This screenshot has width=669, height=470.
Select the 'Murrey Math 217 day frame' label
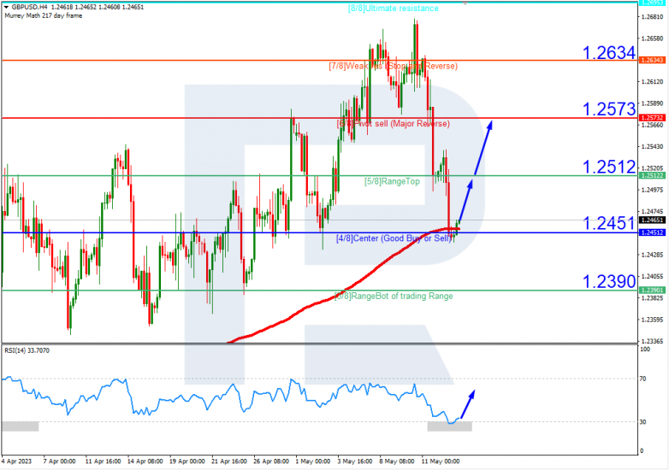tap(43, 15)
